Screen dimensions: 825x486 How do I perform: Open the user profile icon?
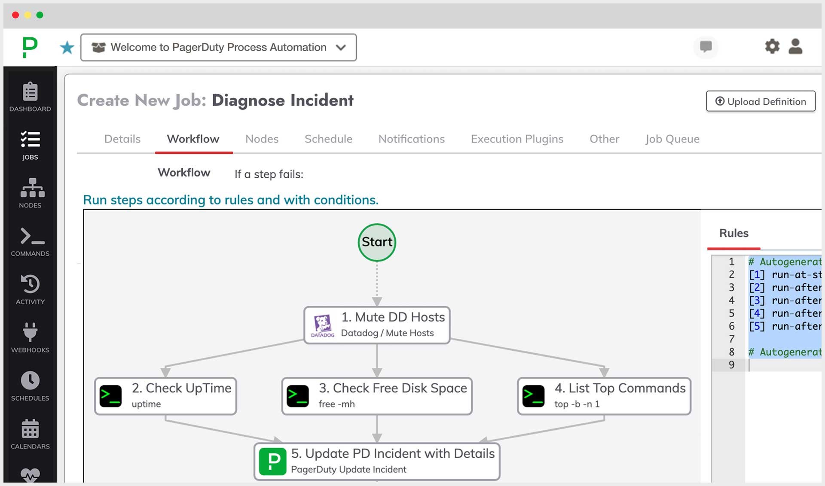click(795, 46)
